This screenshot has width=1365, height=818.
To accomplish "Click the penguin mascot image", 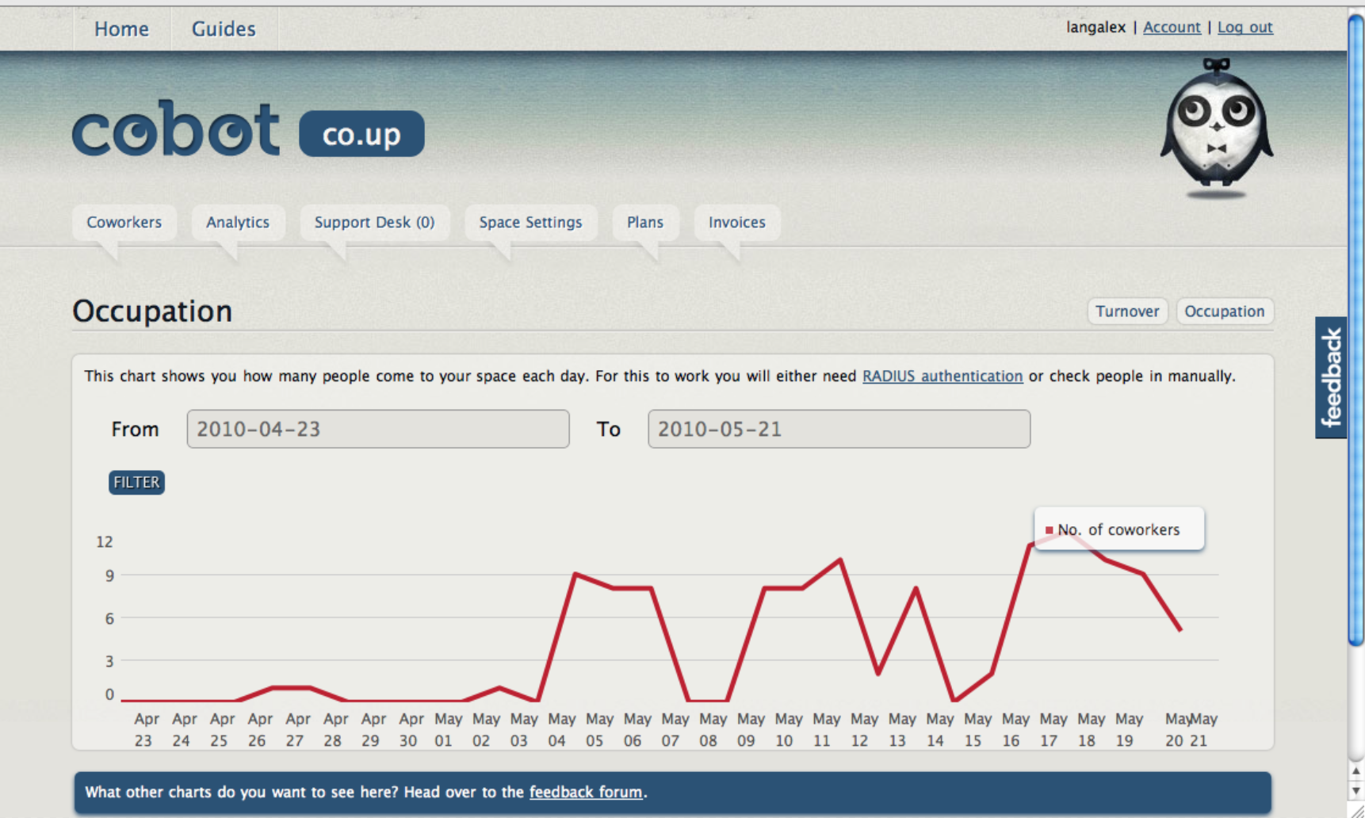I will 1217,128.
